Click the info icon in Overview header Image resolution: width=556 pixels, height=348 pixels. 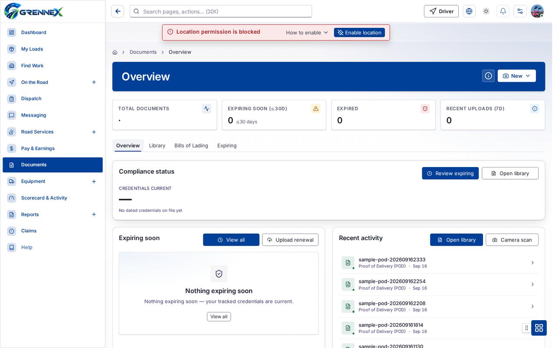coord(488,76)
